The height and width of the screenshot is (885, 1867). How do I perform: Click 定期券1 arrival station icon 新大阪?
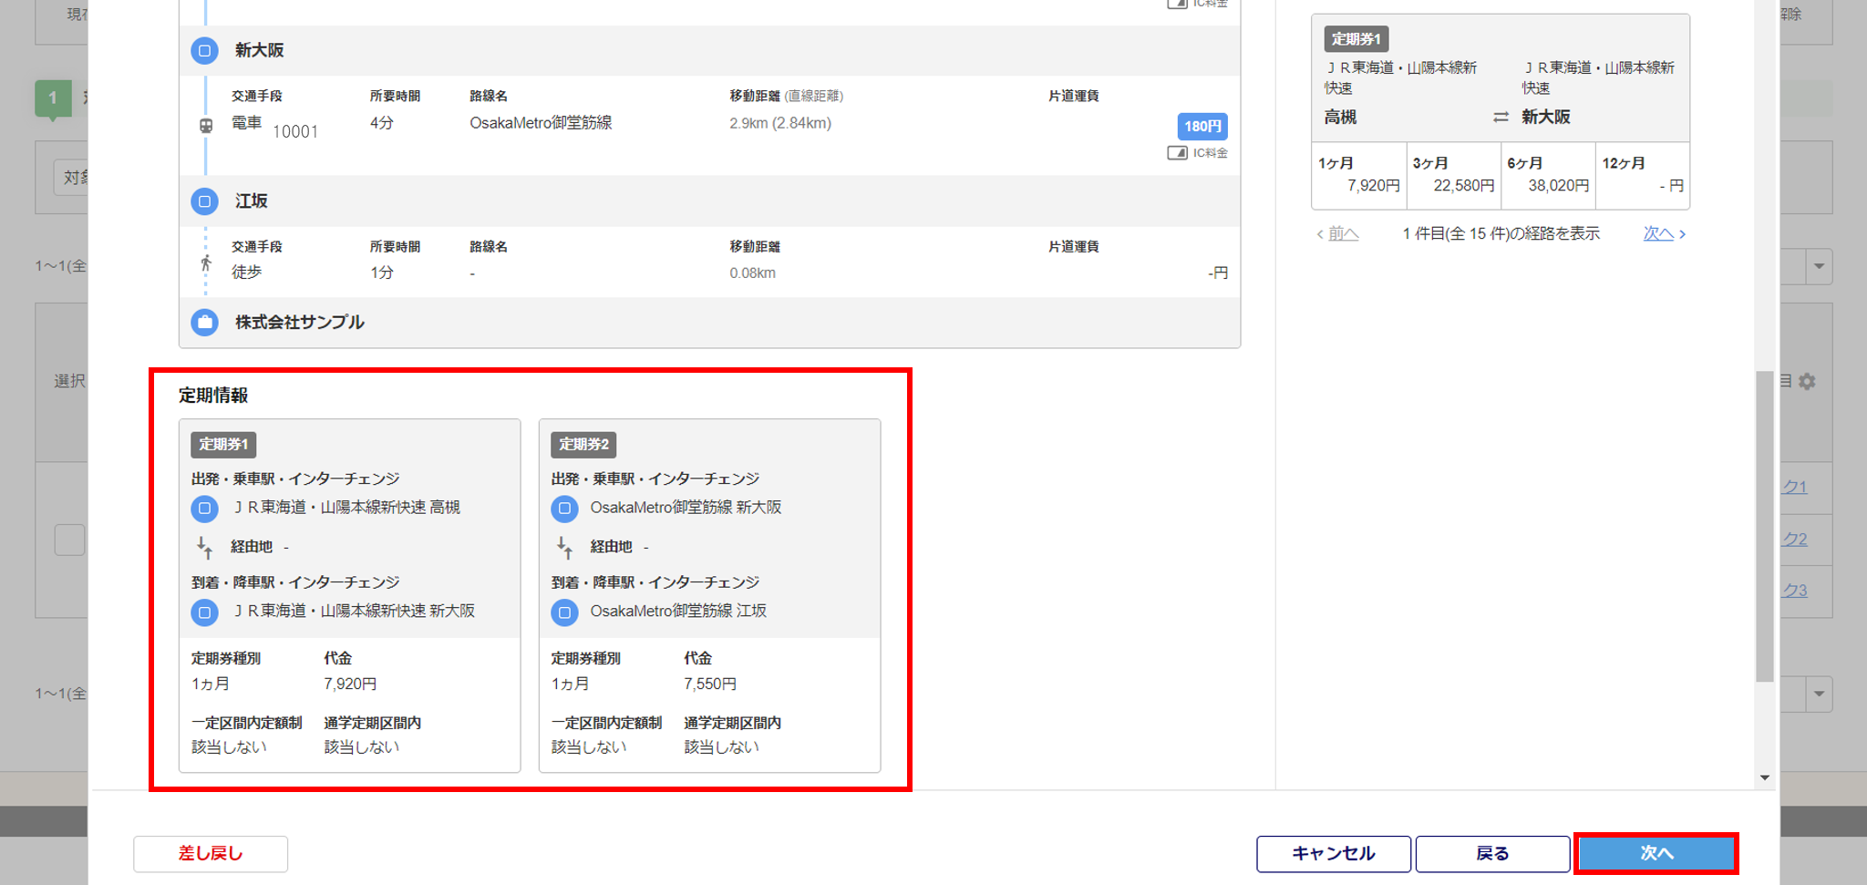click(205, 612)
